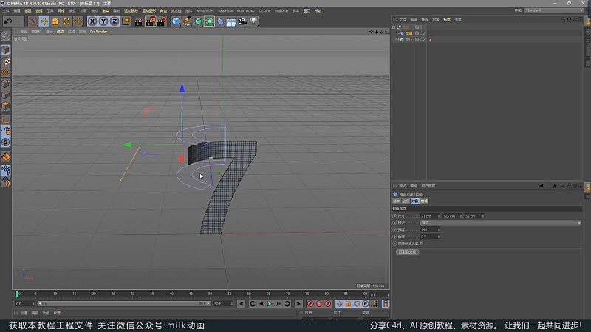Click the 21 cm size field
Image resolution: width=591 pixels, height=332 pixels.
tap(428, 216)
